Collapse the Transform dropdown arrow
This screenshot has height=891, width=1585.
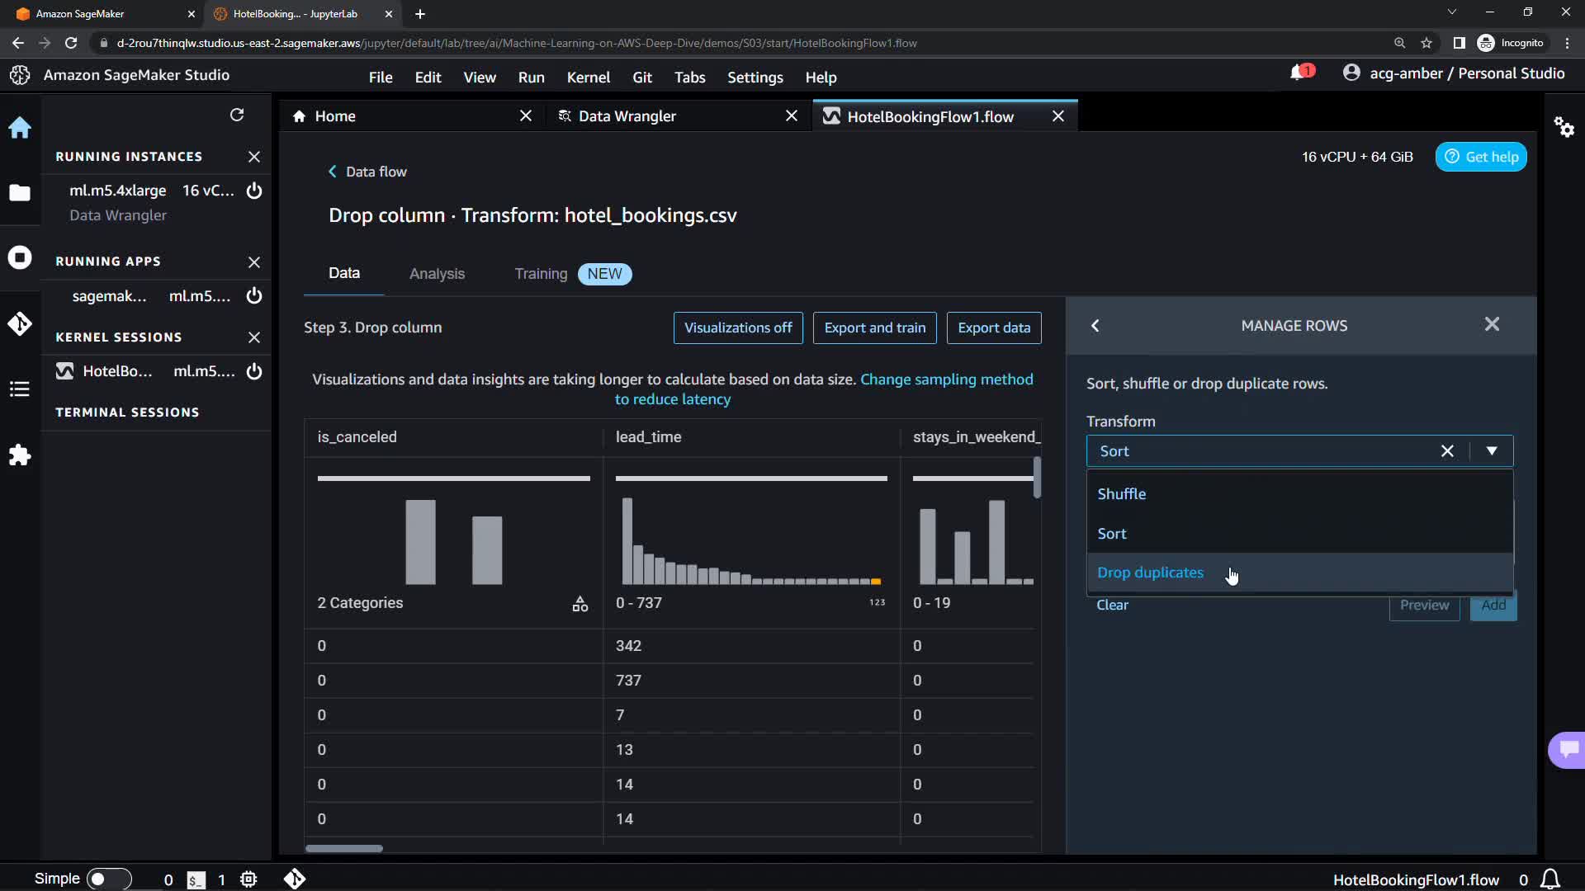coord(1491,451)
